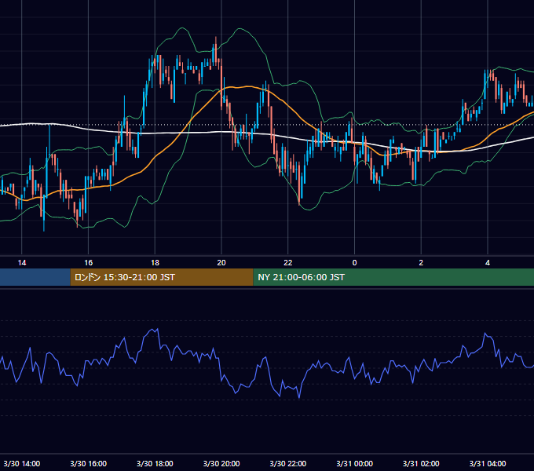
Task: Click the 3/30 14:00 indicator axis label
Action: tap(22, 463)
